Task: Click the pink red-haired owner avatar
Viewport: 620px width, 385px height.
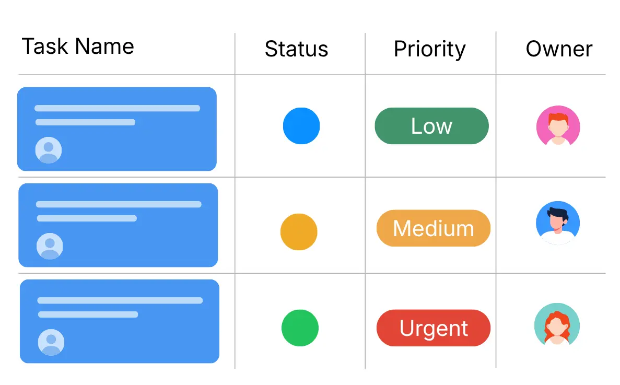Action: point(558,127)
